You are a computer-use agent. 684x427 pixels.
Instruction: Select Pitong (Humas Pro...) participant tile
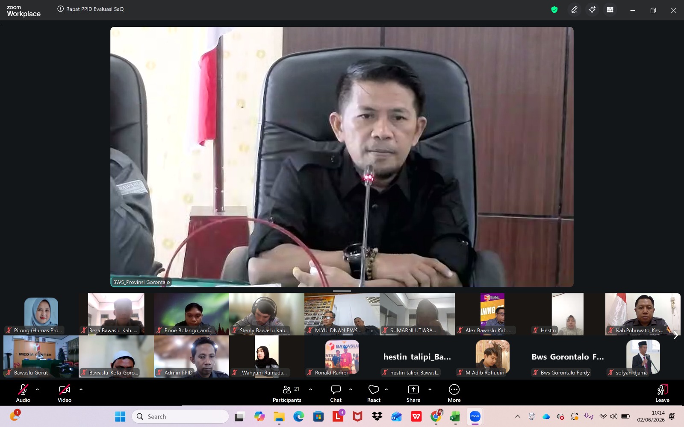pyautogui.click(x=41, y=314)
